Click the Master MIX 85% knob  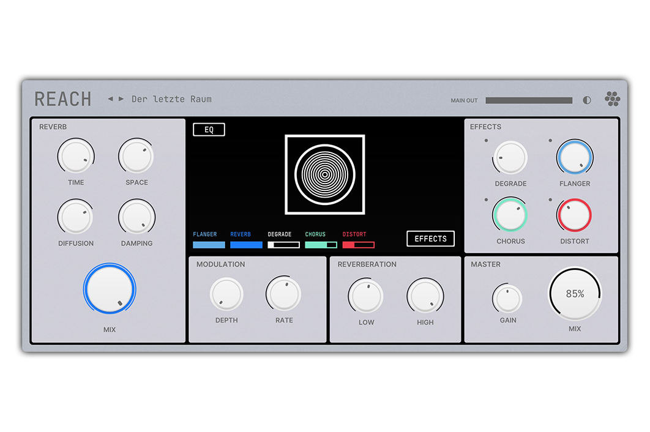pos(575,294)
